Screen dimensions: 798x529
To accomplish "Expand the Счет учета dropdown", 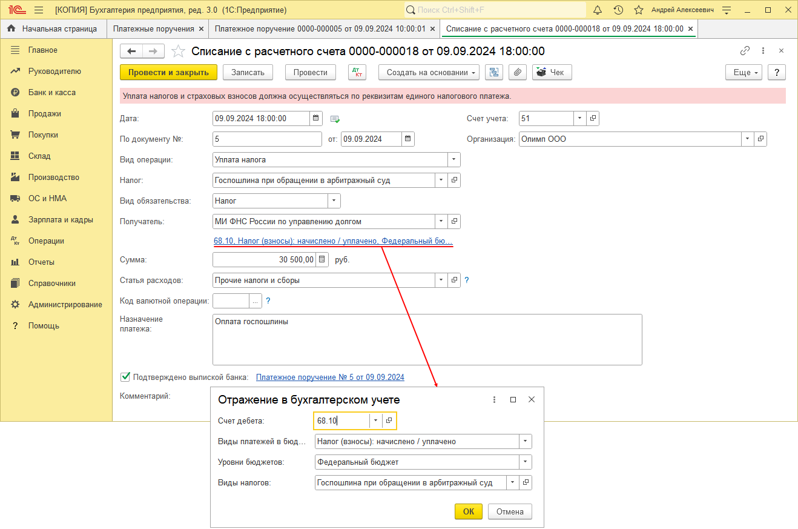I will click(580, 119).
